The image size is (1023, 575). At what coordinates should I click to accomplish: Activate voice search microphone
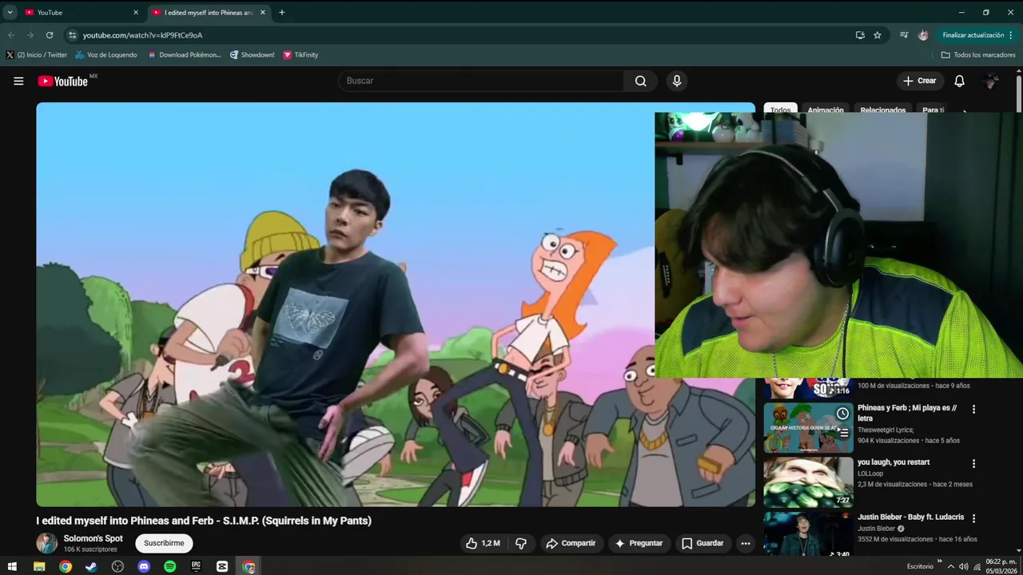[x=677, y=81]
